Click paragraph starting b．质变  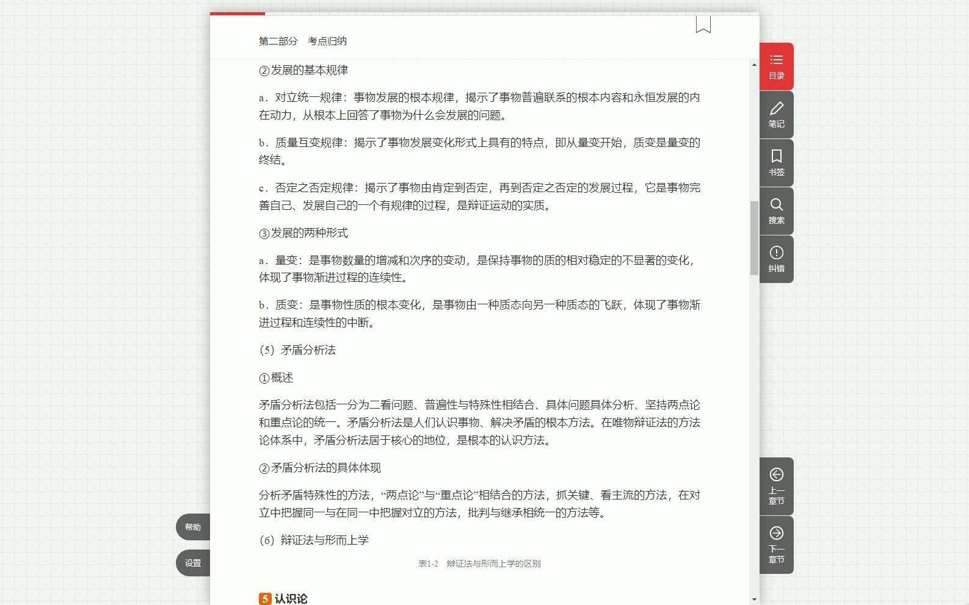click(479, 313)
